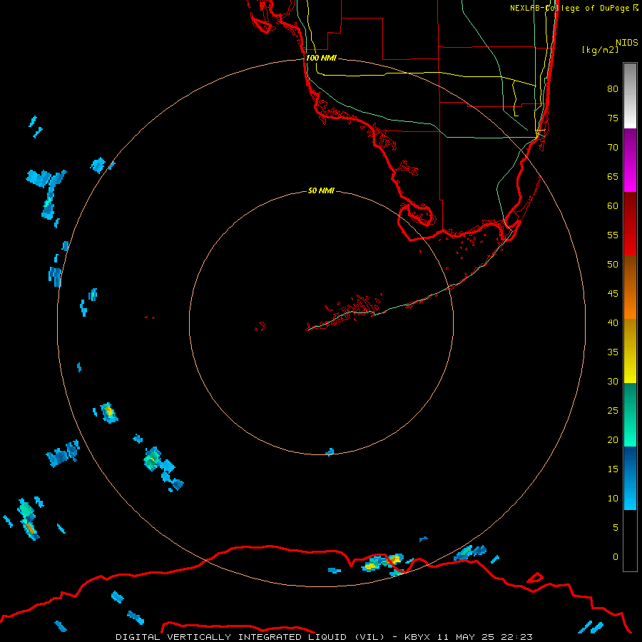Click the 25 value on the scale
642x642 pixels.
pos(613,411)
